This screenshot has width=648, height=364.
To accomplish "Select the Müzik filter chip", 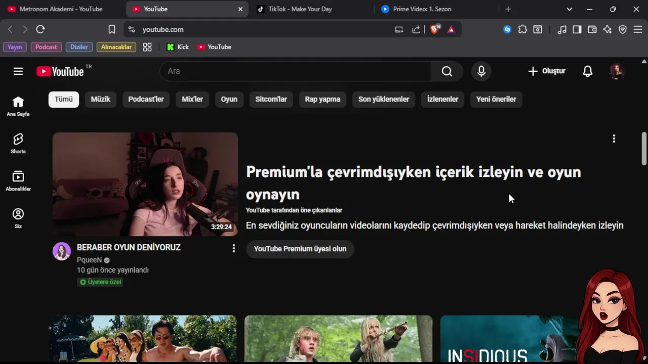I will (x=100, y=99).
